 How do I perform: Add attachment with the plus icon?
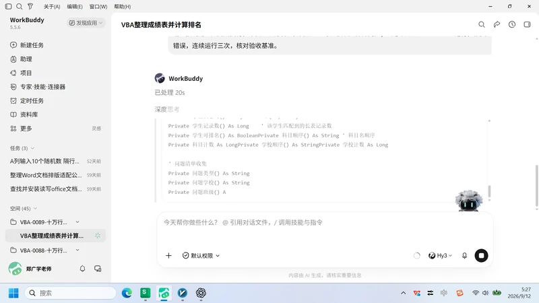(x=168, y=256)
